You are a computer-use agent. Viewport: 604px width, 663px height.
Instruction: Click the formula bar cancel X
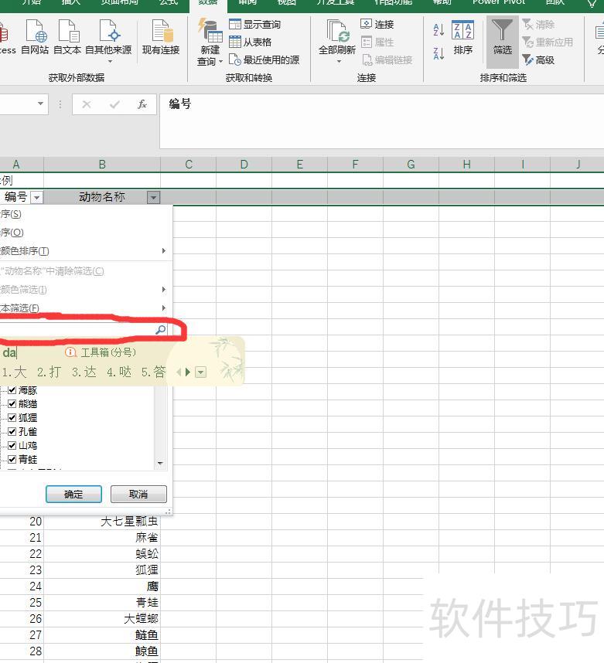(87, 104)
